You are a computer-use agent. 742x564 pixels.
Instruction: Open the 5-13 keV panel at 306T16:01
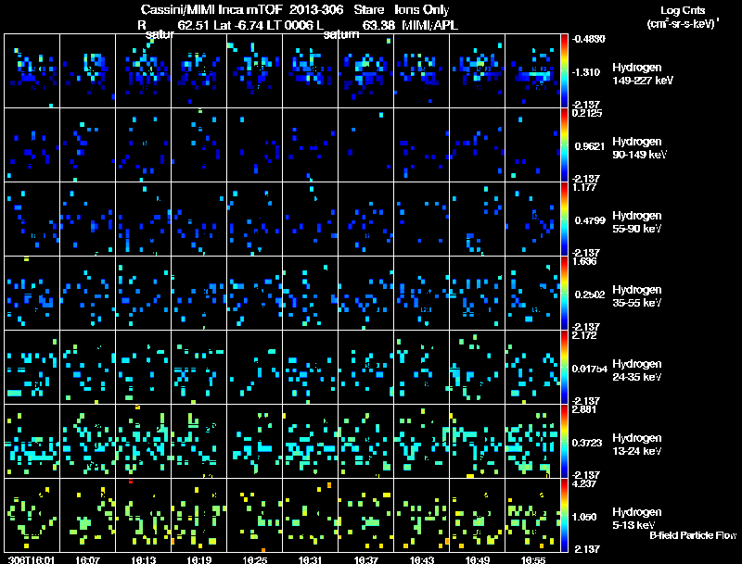click(x=32, y=516)
